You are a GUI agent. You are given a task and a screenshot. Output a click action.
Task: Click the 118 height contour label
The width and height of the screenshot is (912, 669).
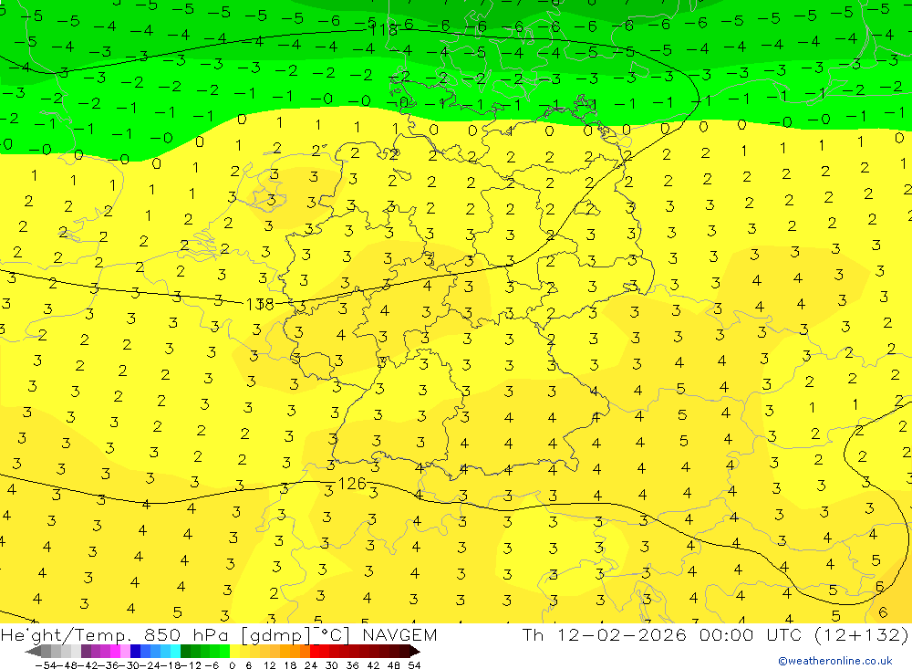[383, 29]
